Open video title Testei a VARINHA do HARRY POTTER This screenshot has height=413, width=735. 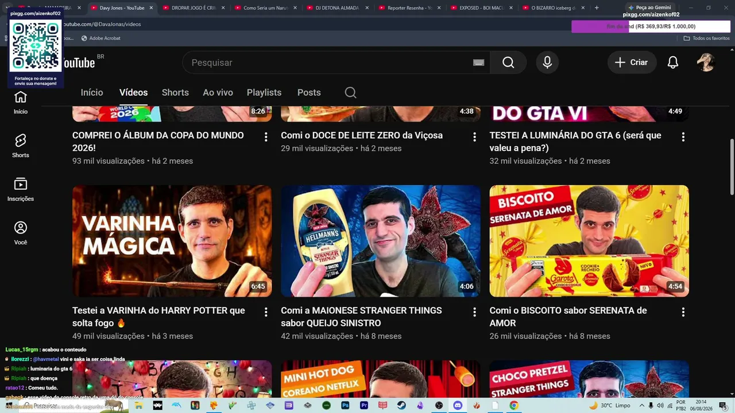[158, 317]
